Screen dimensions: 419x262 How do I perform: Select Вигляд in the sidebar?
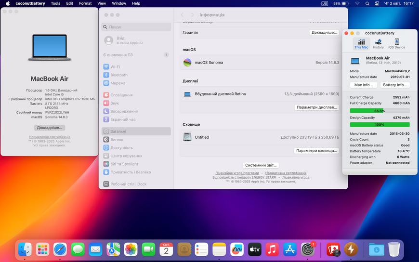pyautogui.click(x=136, y=140)
